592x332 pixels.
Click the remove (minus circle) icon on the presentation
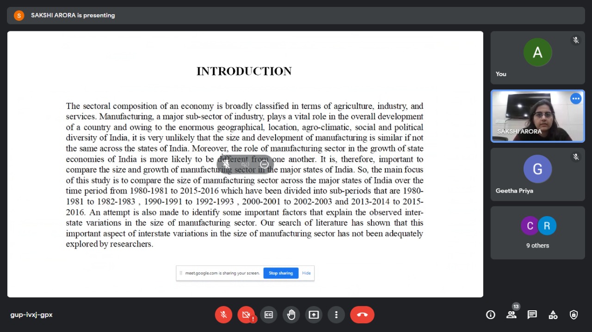coord(264,164)
